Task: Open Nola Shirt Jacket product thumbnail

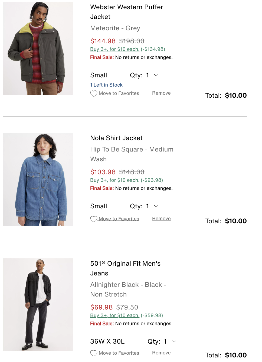Action: 38,179
